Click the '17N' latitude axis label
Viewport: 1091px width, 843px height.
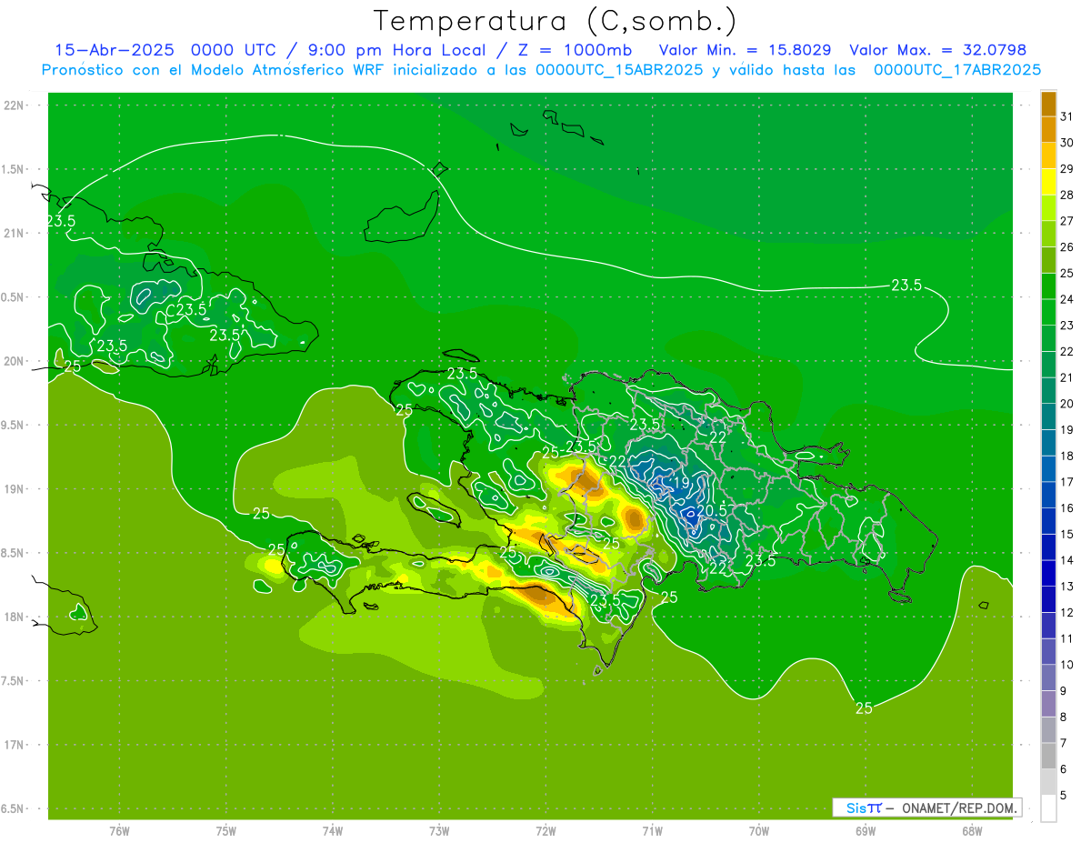tap(14, 745)
